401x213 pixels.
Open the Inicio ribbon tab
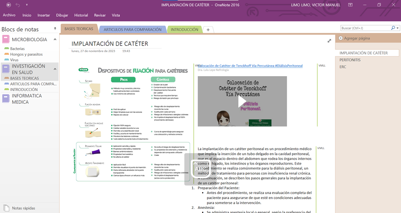point(27,15)
